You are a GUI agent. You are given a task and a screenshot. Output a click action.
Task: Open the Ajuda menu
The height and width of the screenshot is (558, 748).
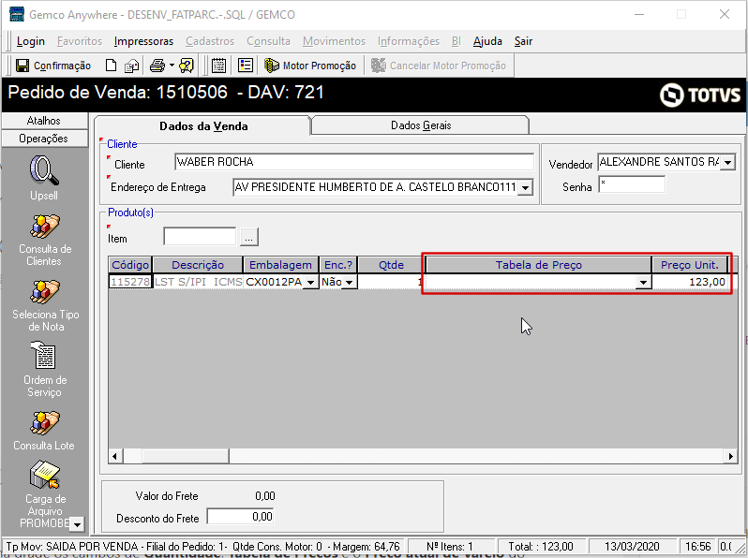pos(487,41)
